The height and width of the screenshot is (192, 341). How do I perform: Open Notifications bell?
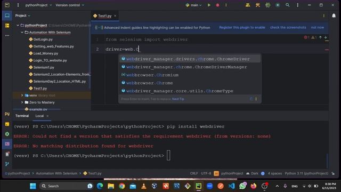pyautogui.click(x=334, y=15)
